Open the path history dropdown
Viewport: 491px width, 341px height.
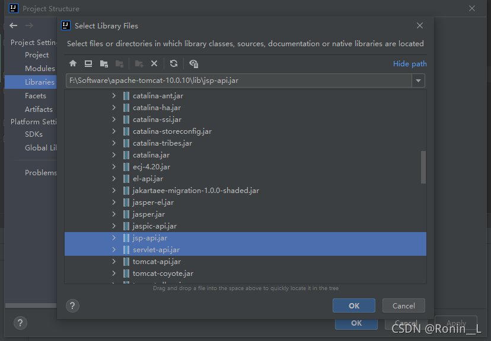click(418, 81)
